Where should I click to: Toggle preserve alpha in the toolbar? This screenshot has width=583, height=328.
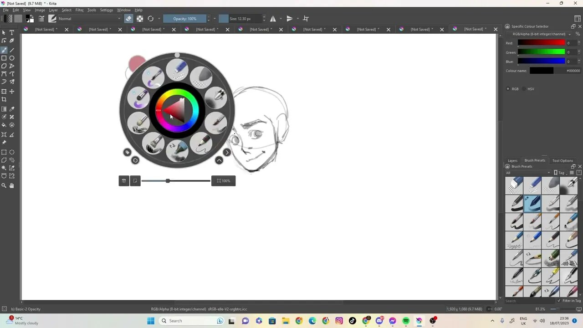(x=140, y=19)
